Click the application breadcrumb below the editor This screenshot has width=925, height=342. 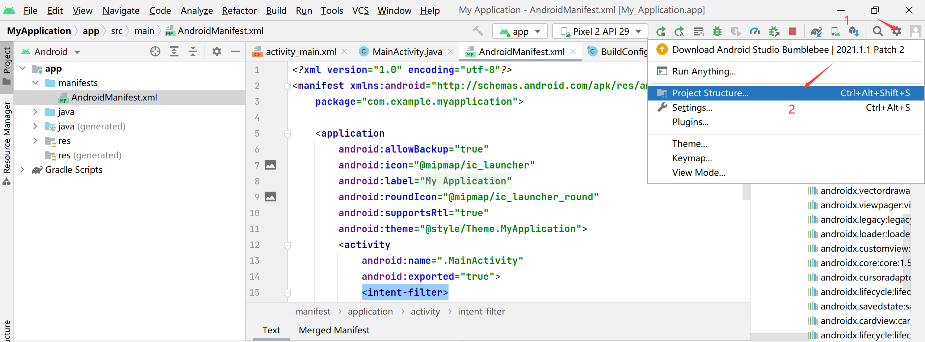(x=370, y=311)
